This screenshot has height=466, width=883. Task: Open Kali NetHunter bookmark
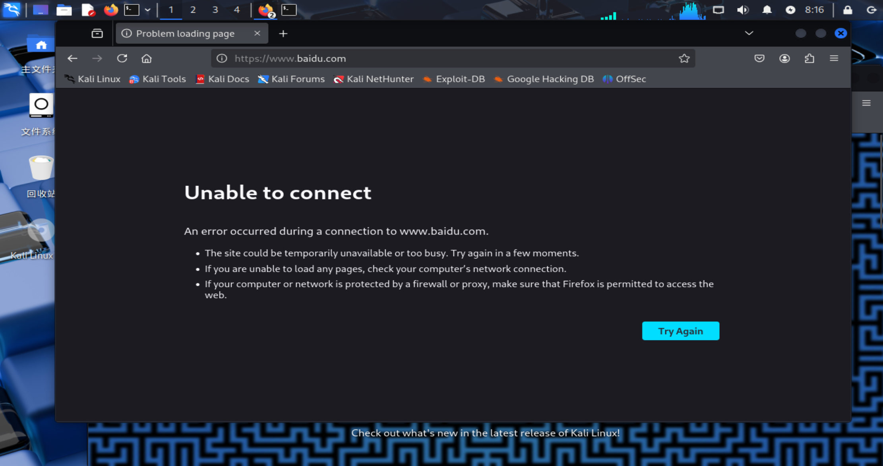tap(374, 79)
